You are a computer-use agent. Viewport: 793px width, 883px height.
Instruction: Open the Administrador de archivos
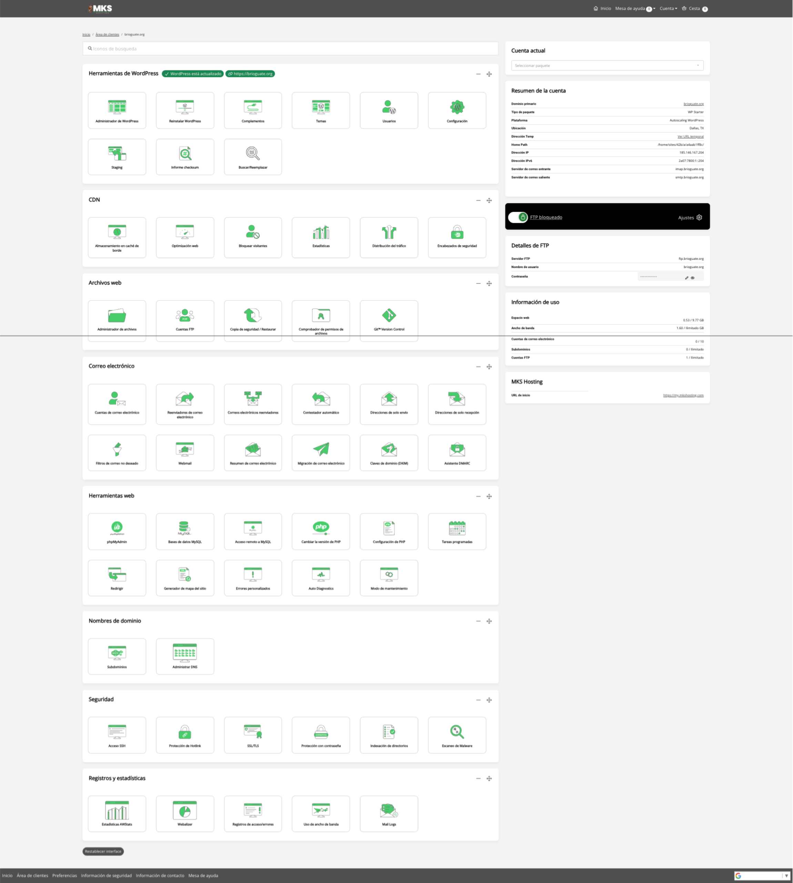(x=117, y=321)
